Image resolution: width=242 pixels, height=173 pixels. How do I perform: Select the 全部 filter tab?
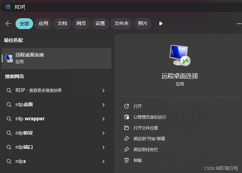click(x=24, y=24)
